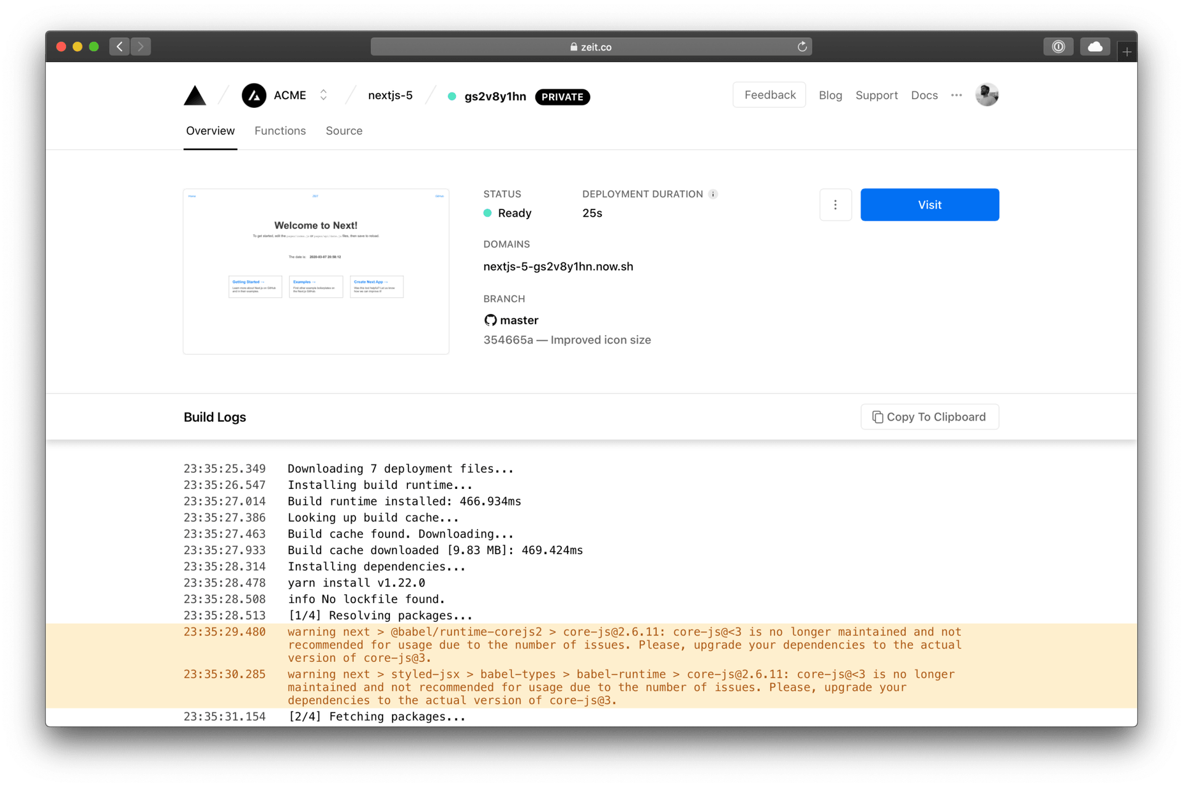Switch to the Source tab
Image resolution: width=1183 pixels, height=787 pixels.
point(344,131)
